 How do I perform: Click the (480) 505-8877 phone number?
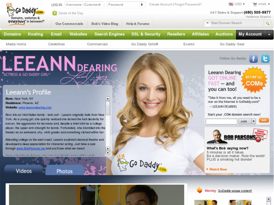tap(257, 12)
